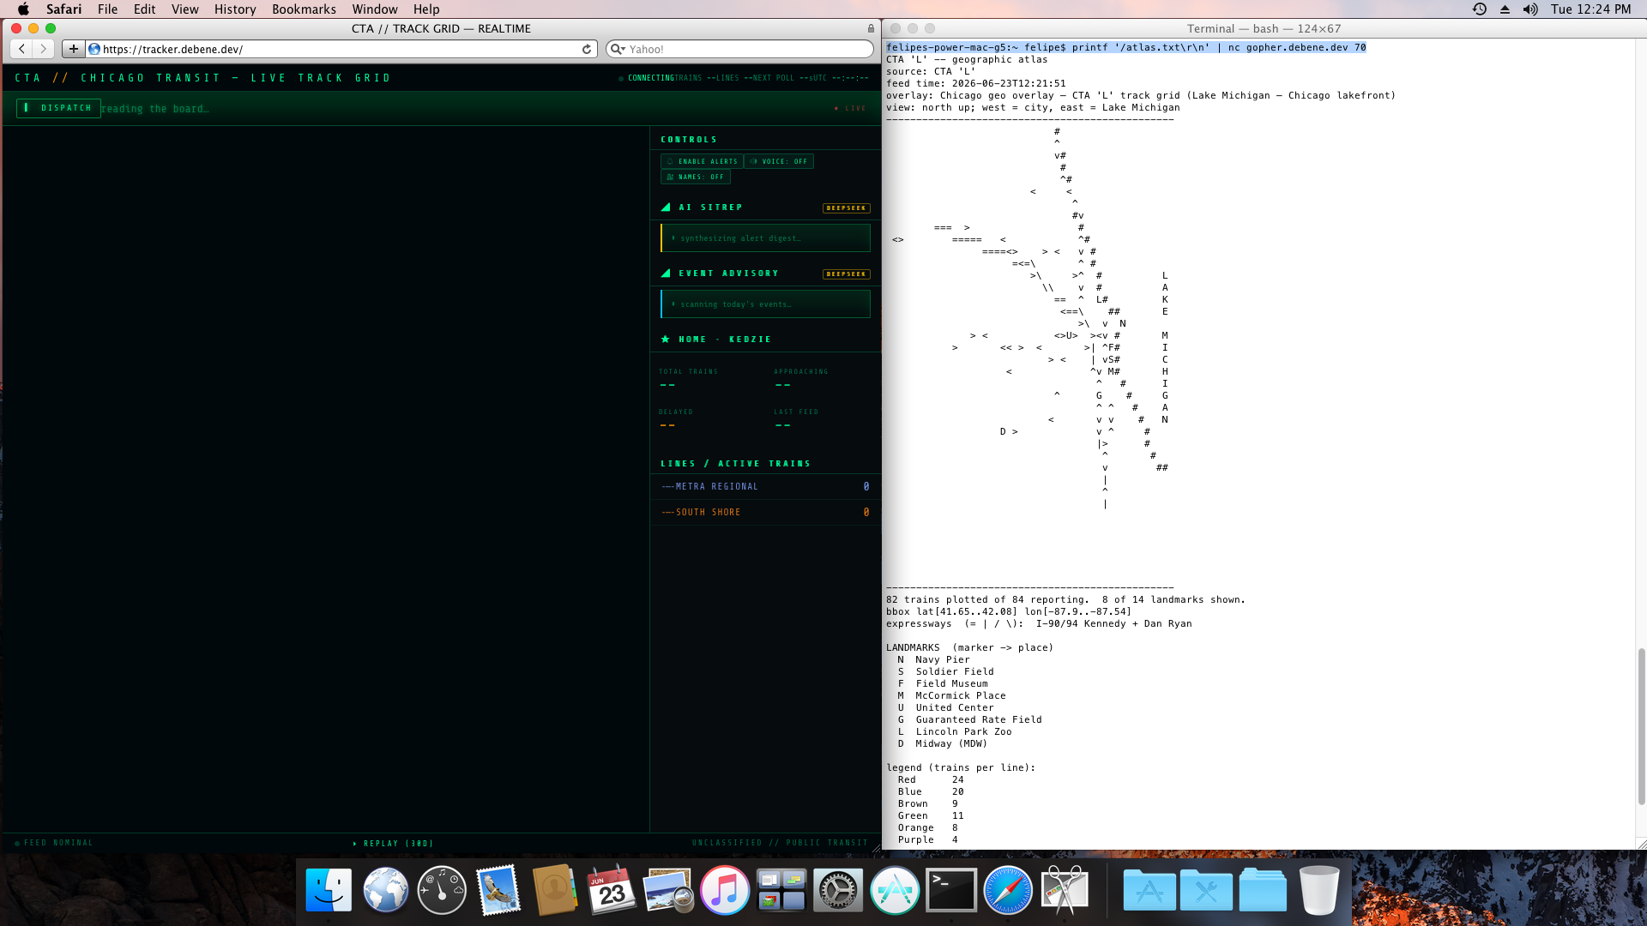Open the globe browser Dock icon
Screen dimensions: 1647x926
tap(385, 890)
